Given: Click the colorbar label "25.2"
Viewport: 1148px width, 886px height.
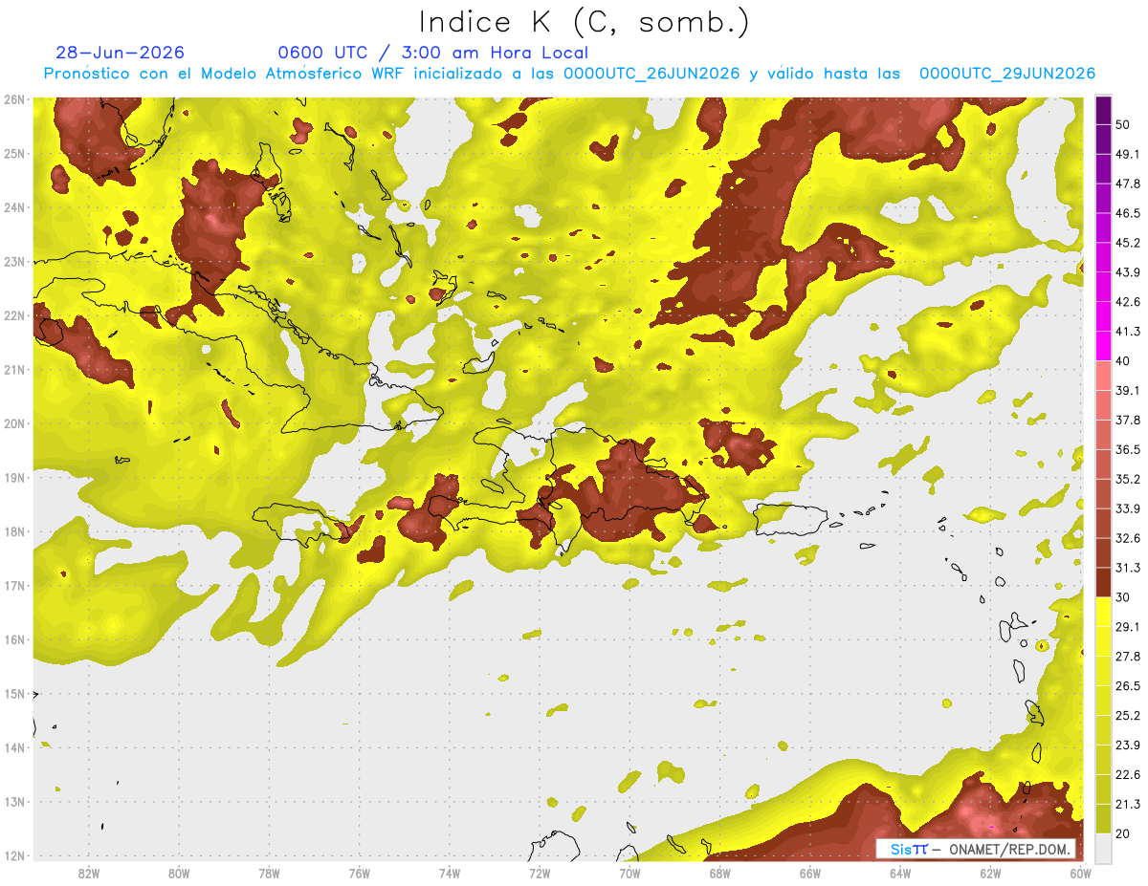Looking at the screenshot, I should 1128,715.
